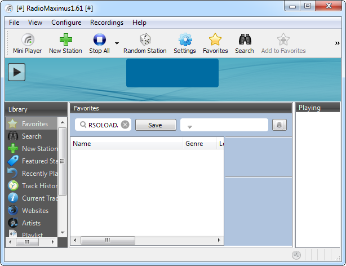Click the blue display panel in the banner
Screen dimensions: 346x266
coord(172,73)
